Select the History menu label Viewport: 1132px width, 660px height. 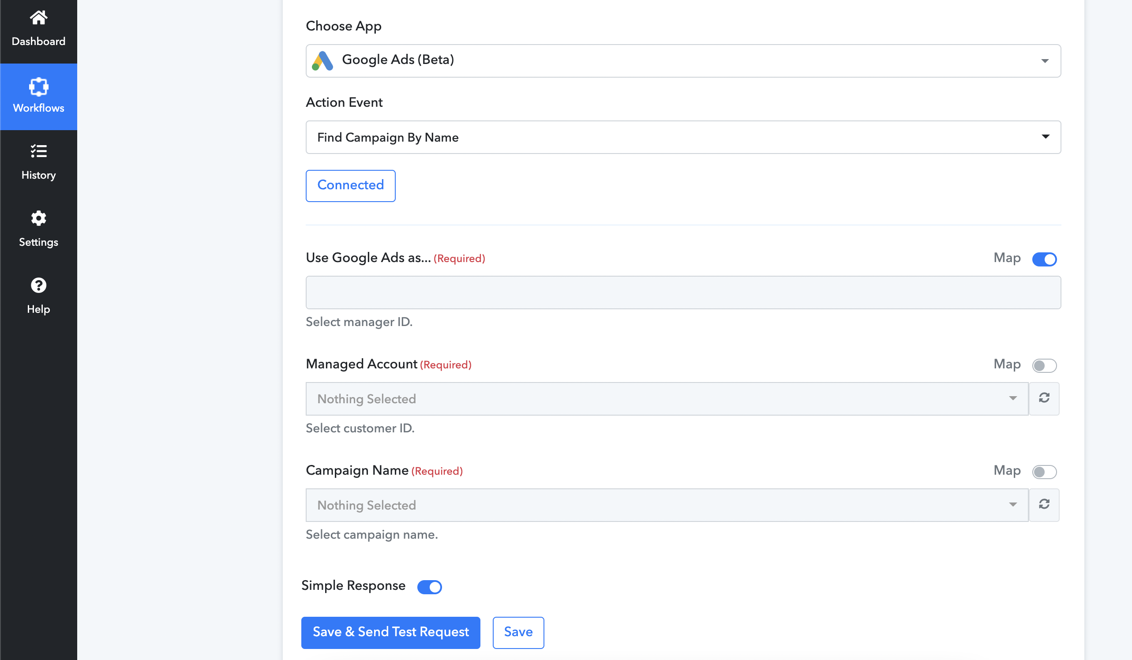[39, 175]
